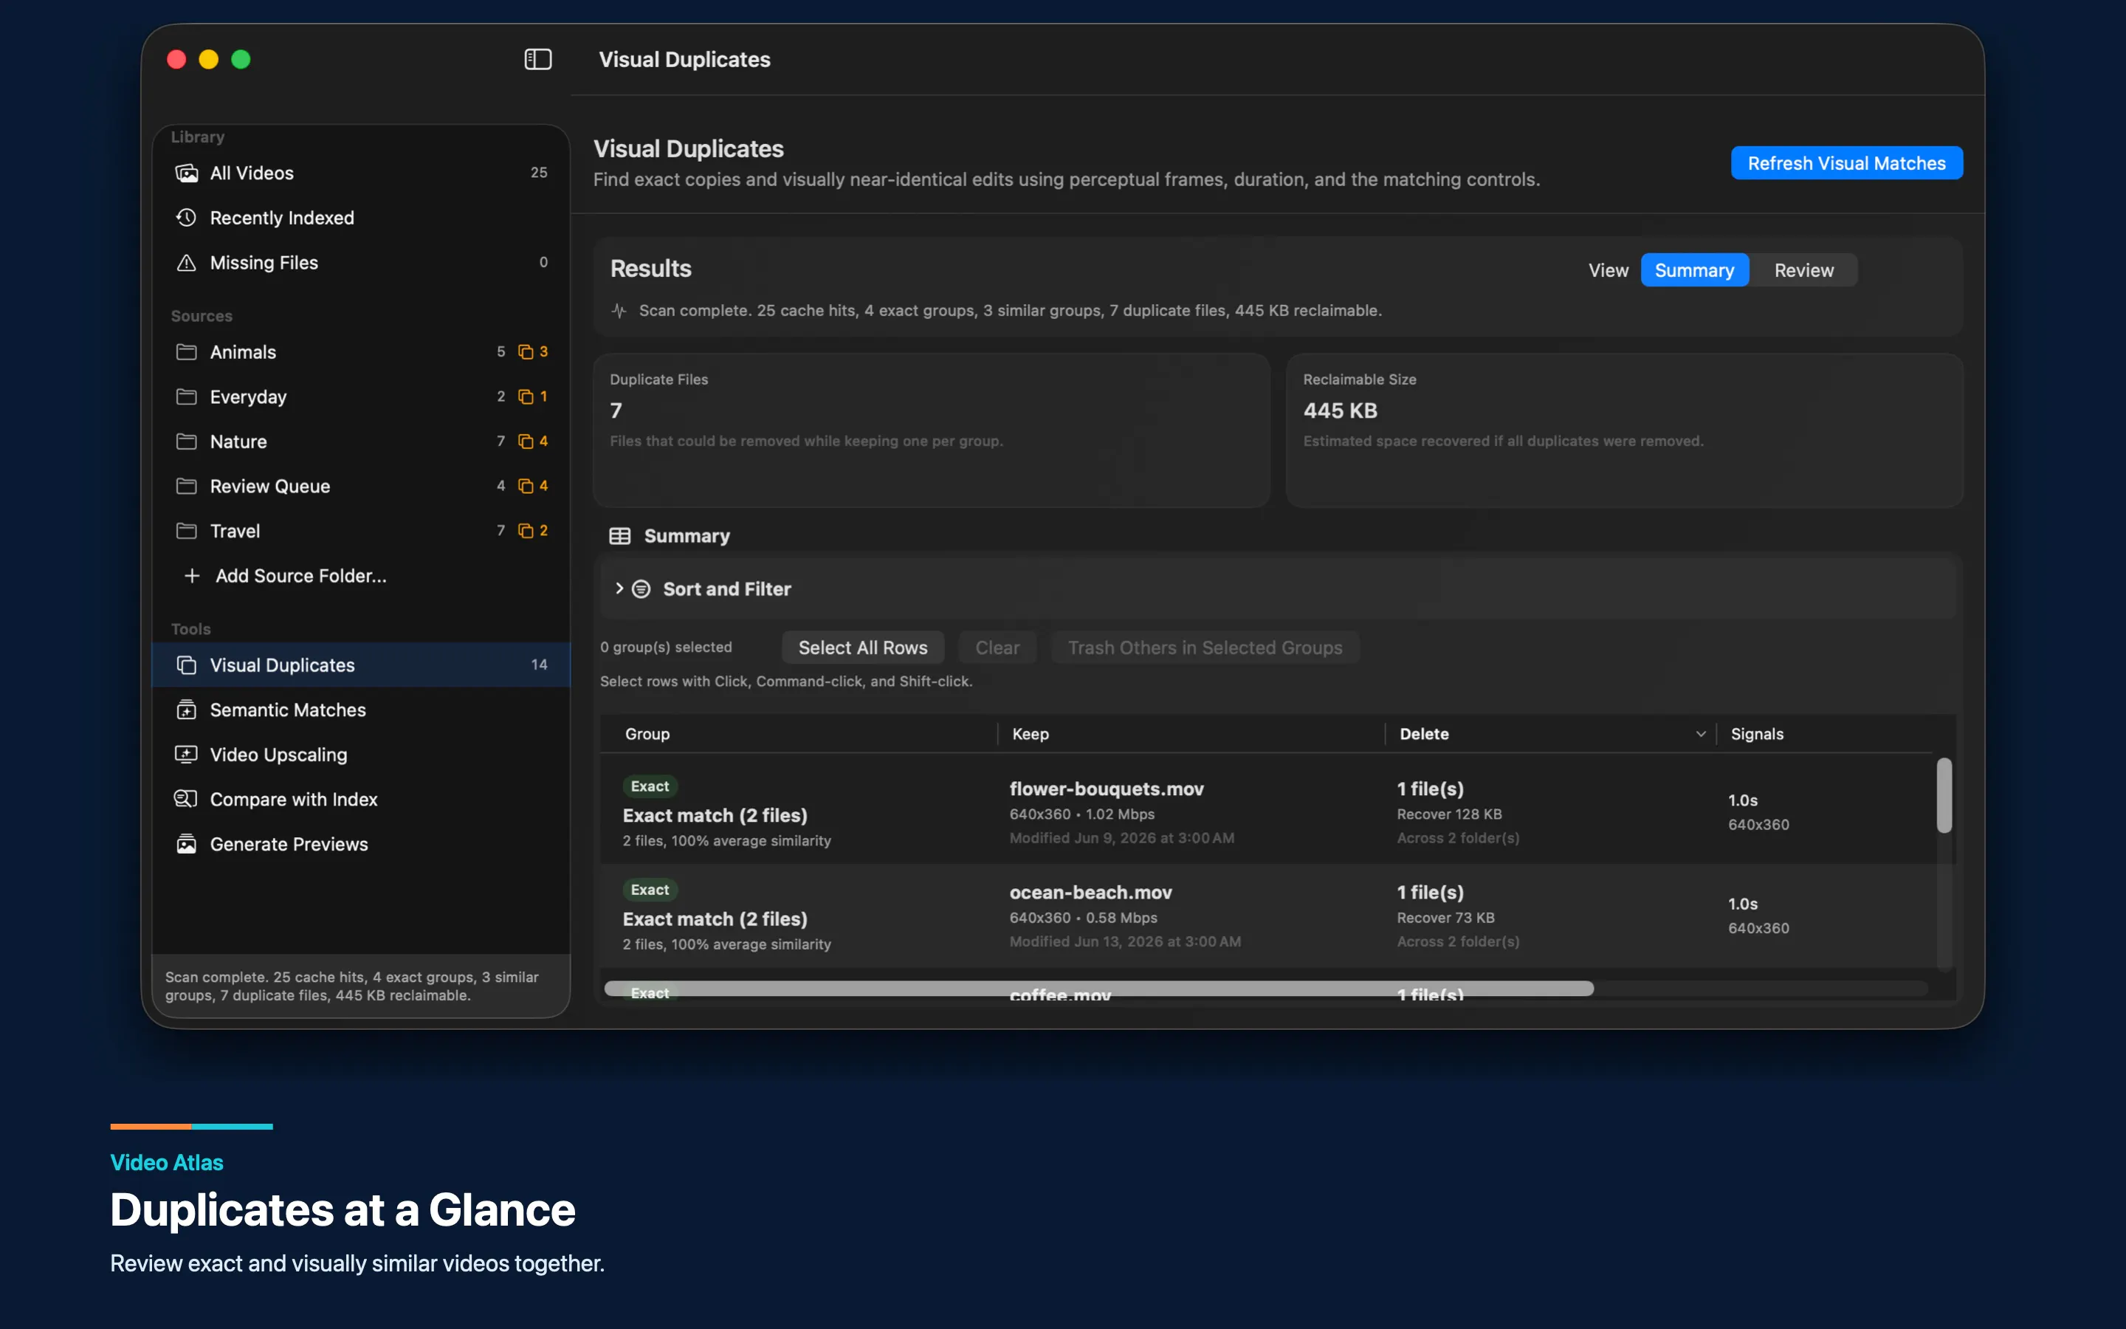The image size is (2126, 1329).
Task: Click the Review Queue folder icon
Action: tap(186, 486)
